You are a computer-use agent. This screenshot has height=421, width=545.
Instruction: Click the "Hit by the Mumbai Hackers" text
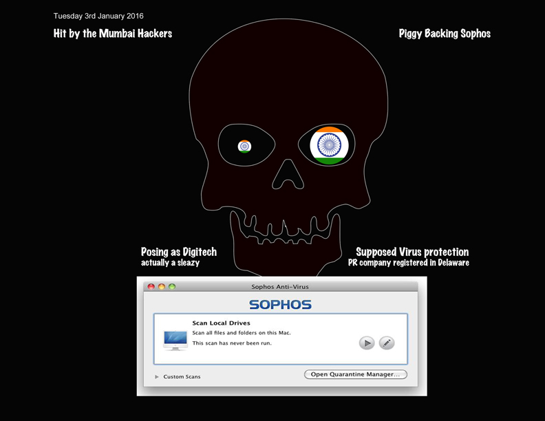coord(113,33)
